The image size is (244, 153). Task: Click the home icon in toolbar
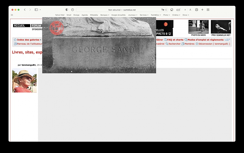172,10
